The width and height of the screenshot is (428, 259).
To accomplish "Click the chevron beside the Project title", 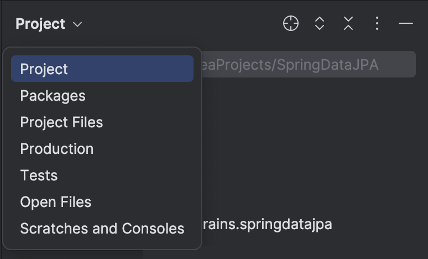I will tap(77, 24).
